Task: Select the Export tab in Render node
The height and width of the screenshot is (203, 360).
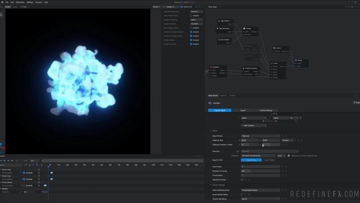Action: tap(243, 111)
